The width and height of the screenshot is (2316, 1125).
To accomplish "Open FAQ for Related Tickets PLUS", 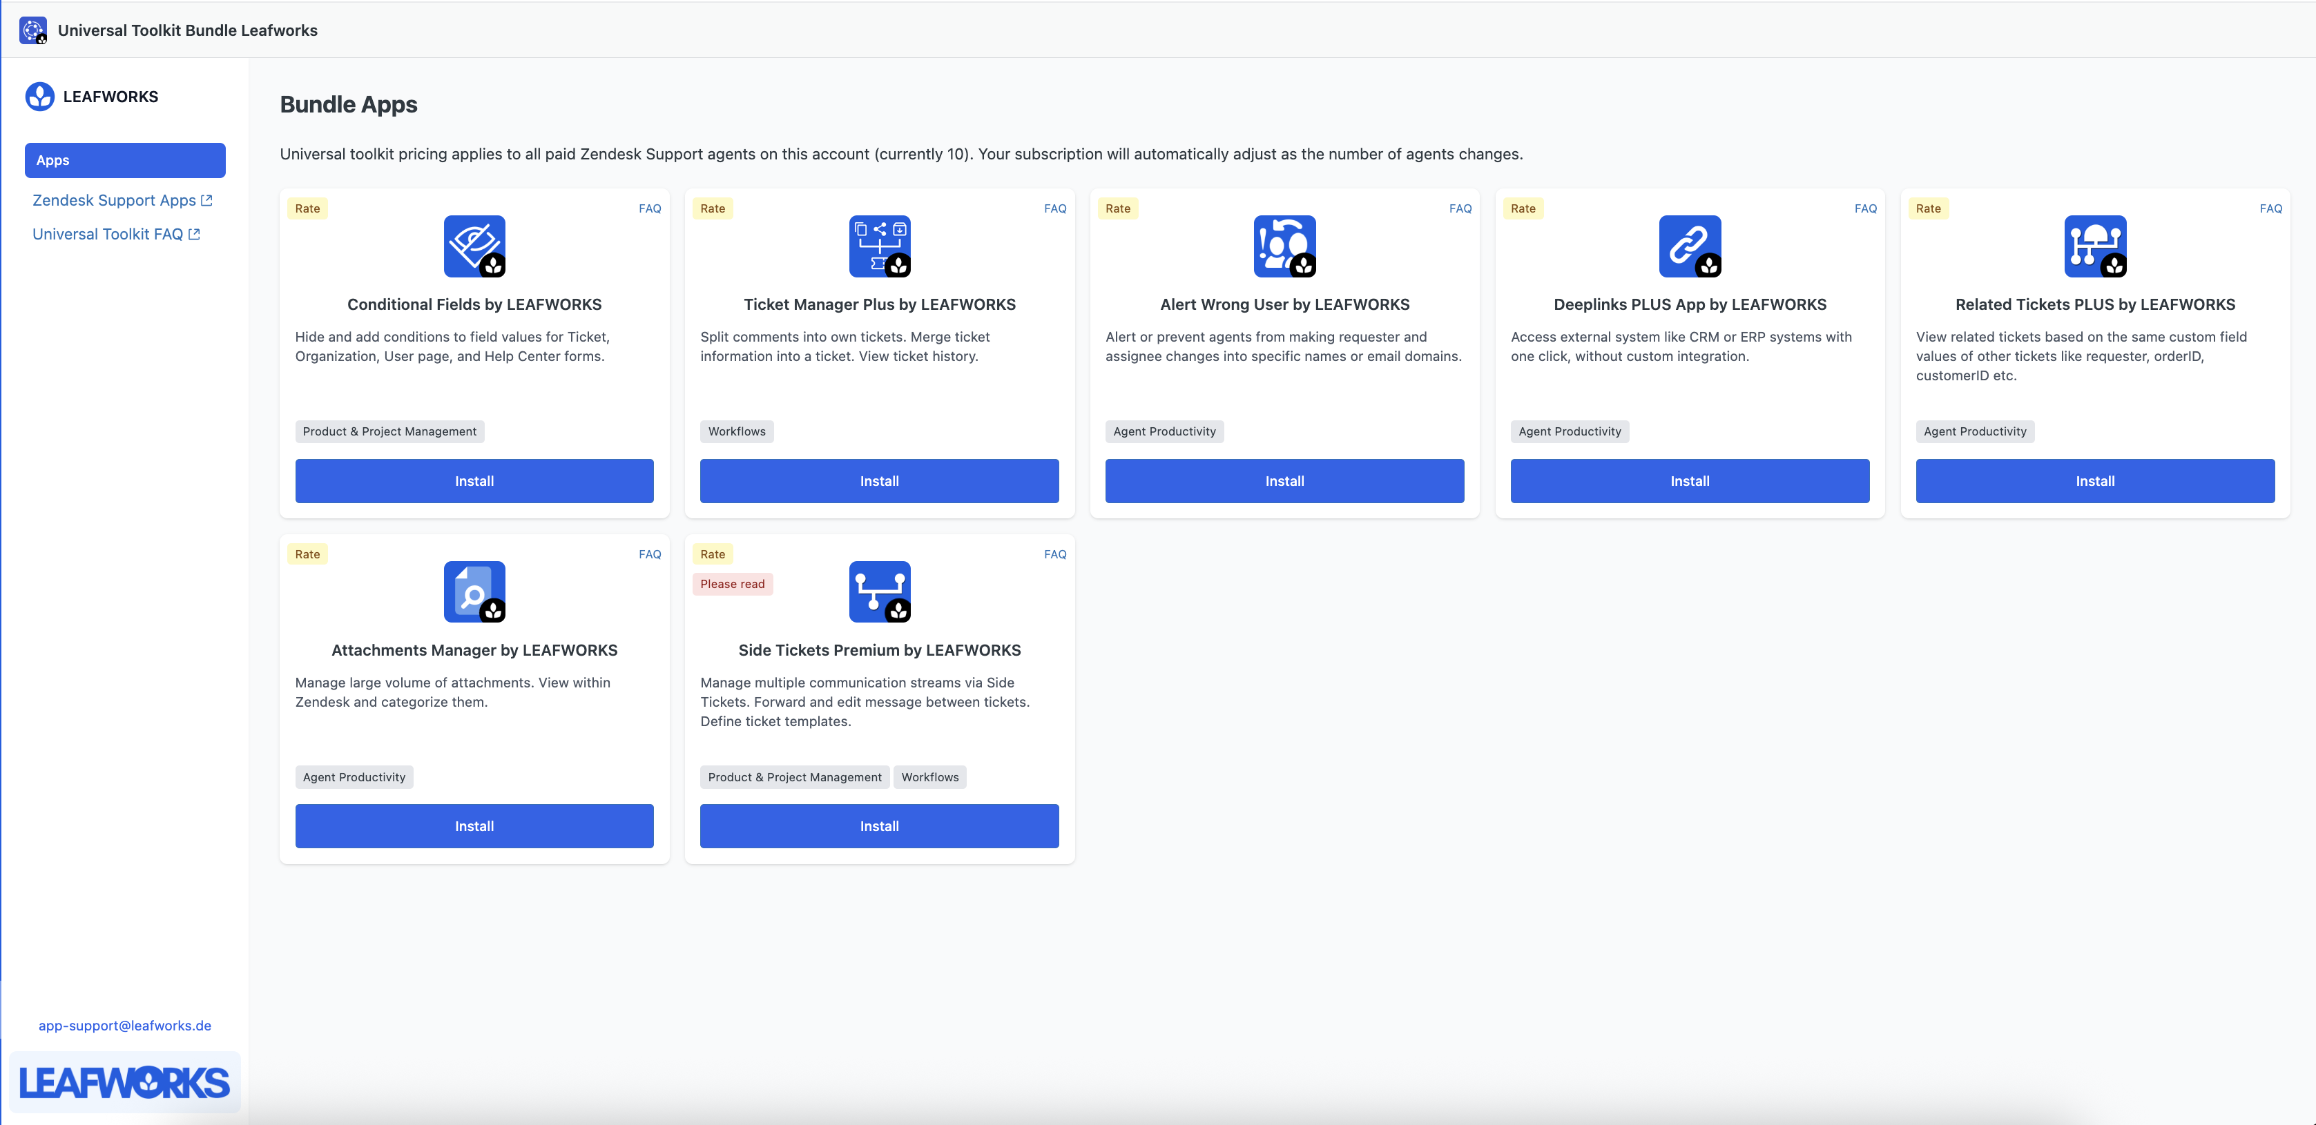I will (x=2271, y=208).
